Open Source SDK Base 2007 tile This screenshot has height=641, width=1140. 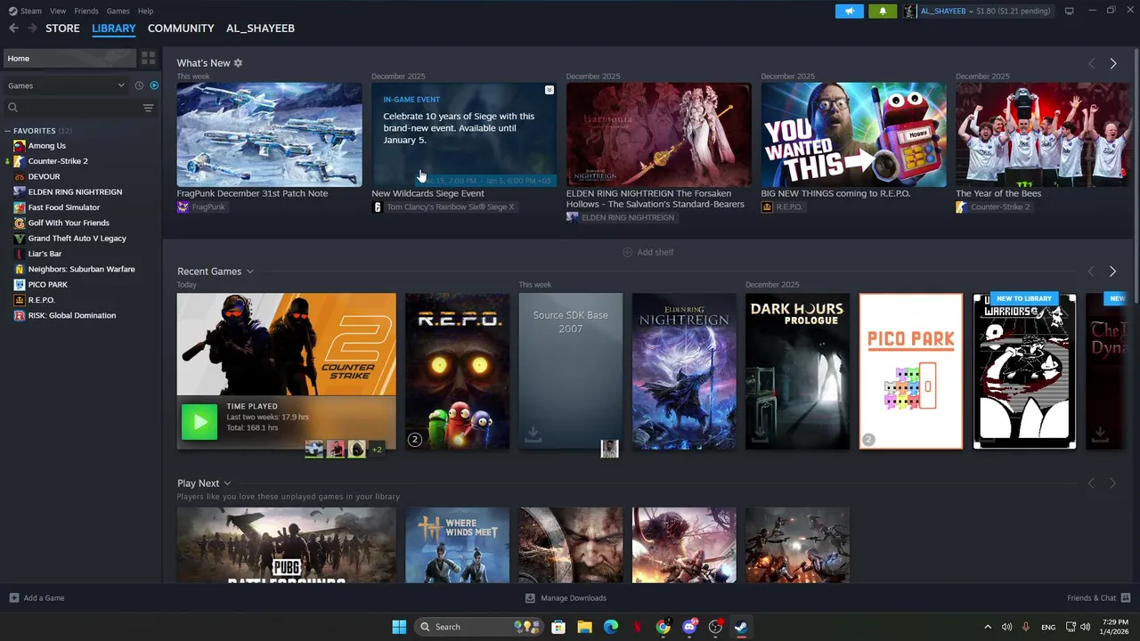(571, 371)
